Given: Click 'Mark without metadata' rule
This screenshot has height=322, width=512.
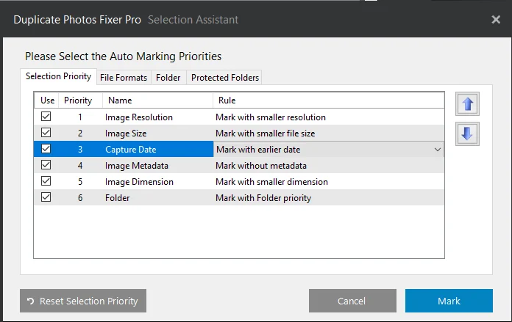Looking at the screenshot, I should pos(261,166).
